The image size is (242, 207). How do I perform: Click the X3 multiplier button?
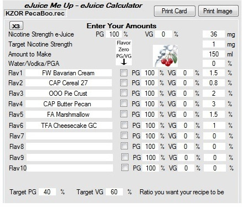click(x=16, y=26)
